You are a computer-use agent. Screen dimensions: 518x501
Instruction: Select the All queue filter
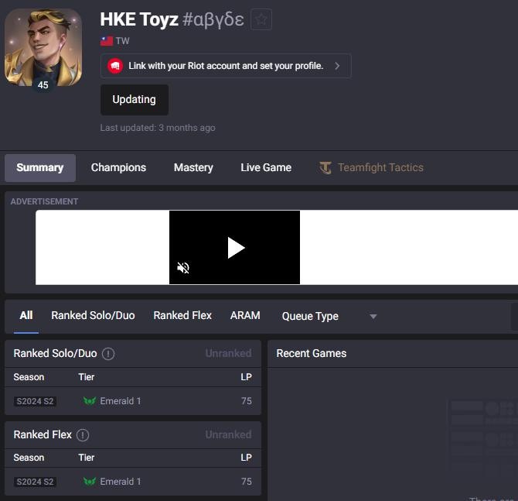26,315
